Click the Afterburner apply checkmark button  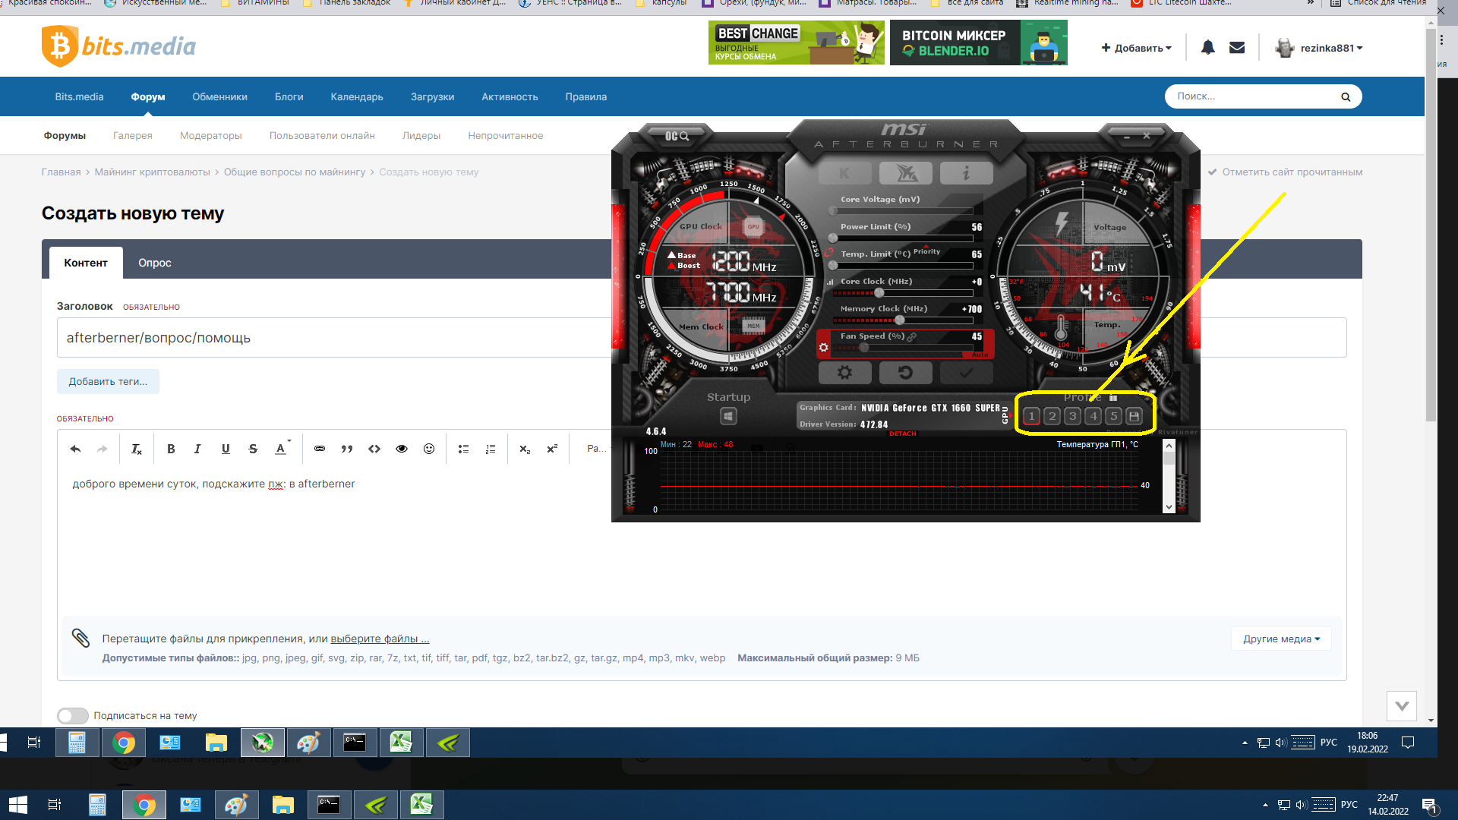point(966,373)
